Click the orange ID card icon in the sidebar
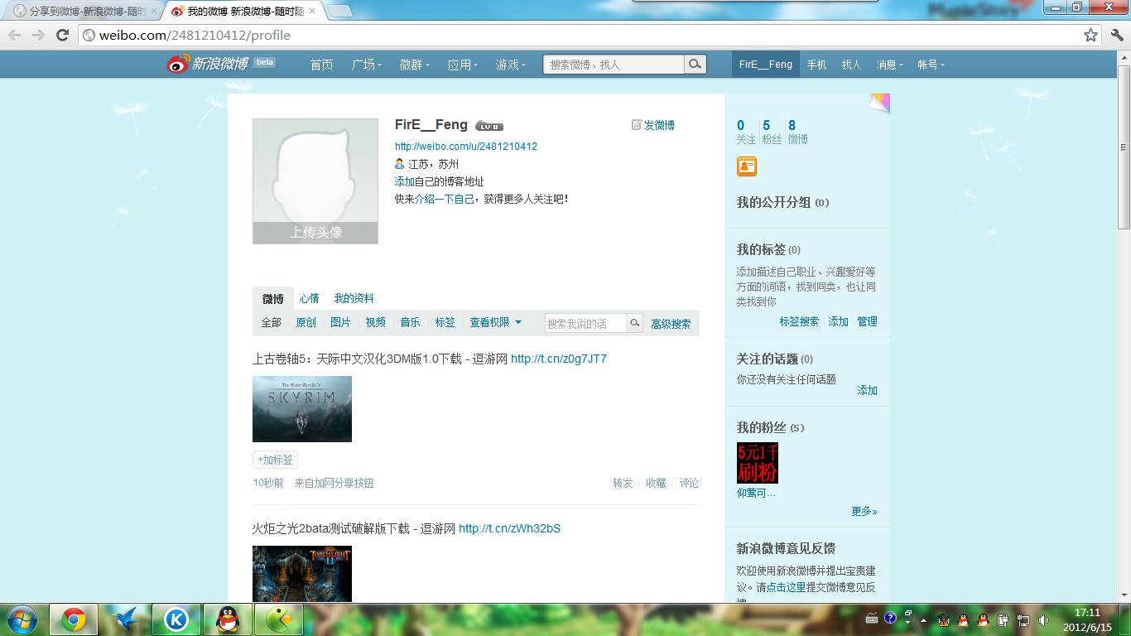This screenshot has width=1131, height=636. [x=747, y=166]
